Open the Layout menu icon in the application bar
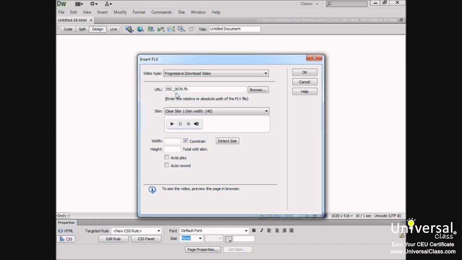The height and width of the screenshot is (260, 462). coord(79,4)
